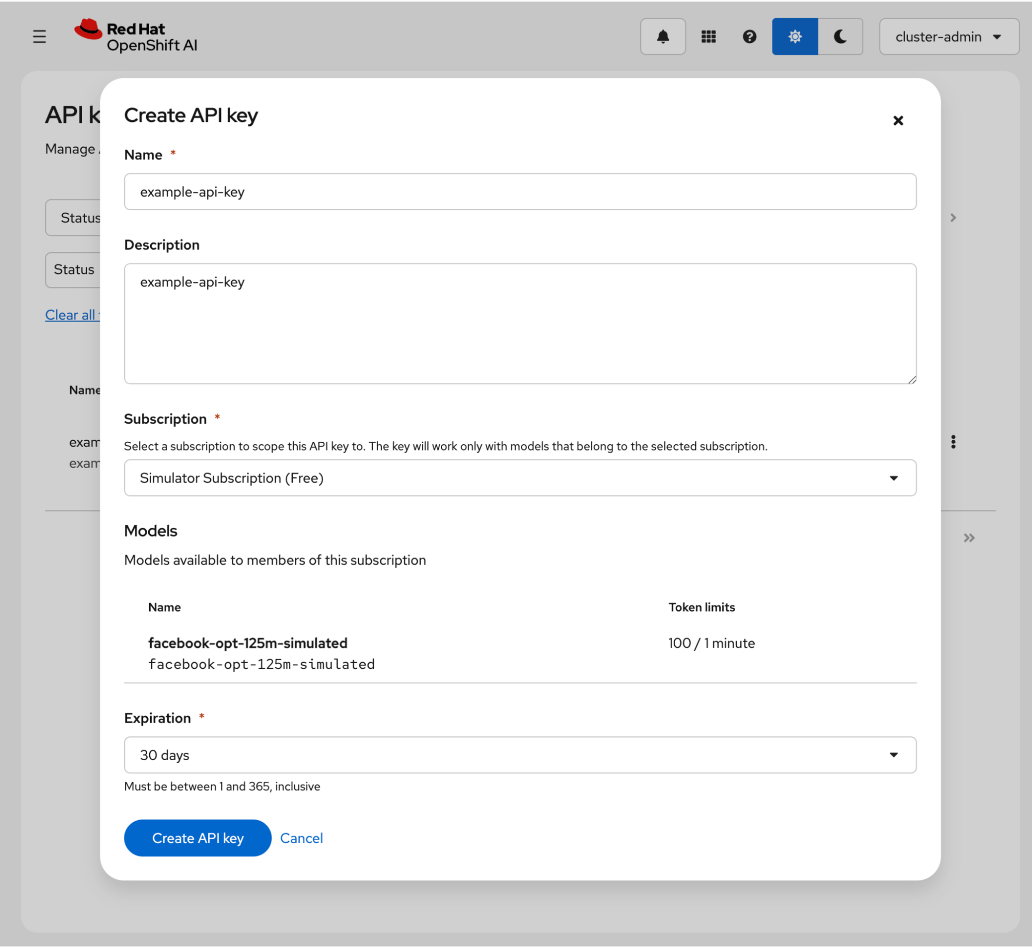The image size is (1032, 947).
Task: Close the Create API key dialog
Action: 898,121
